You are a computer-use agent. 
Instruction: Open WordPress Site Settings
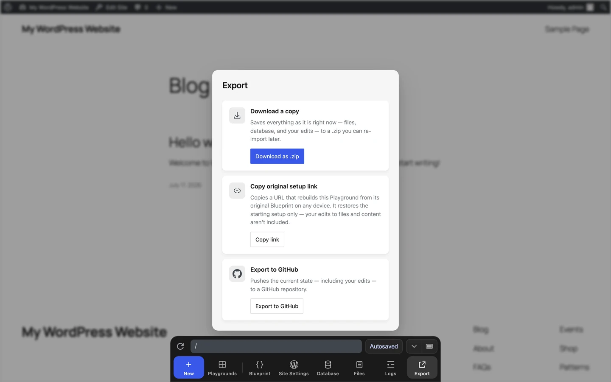[x=294, y=368]
